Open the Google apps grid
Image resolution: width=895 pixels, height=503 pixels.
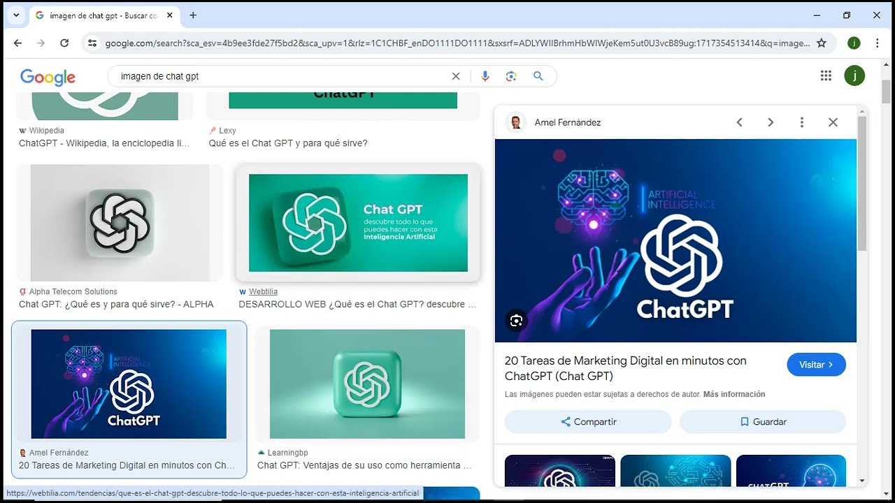[x=826, y=75]
